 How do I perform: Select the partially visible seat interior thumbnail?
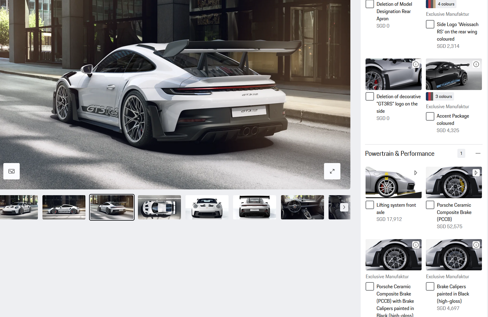334,207
